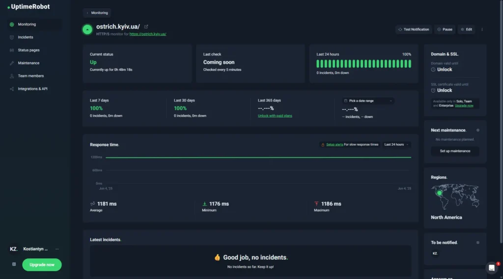Click the domain validity clock icon
This screenshot has width=503, height=279.
point(433,69)
